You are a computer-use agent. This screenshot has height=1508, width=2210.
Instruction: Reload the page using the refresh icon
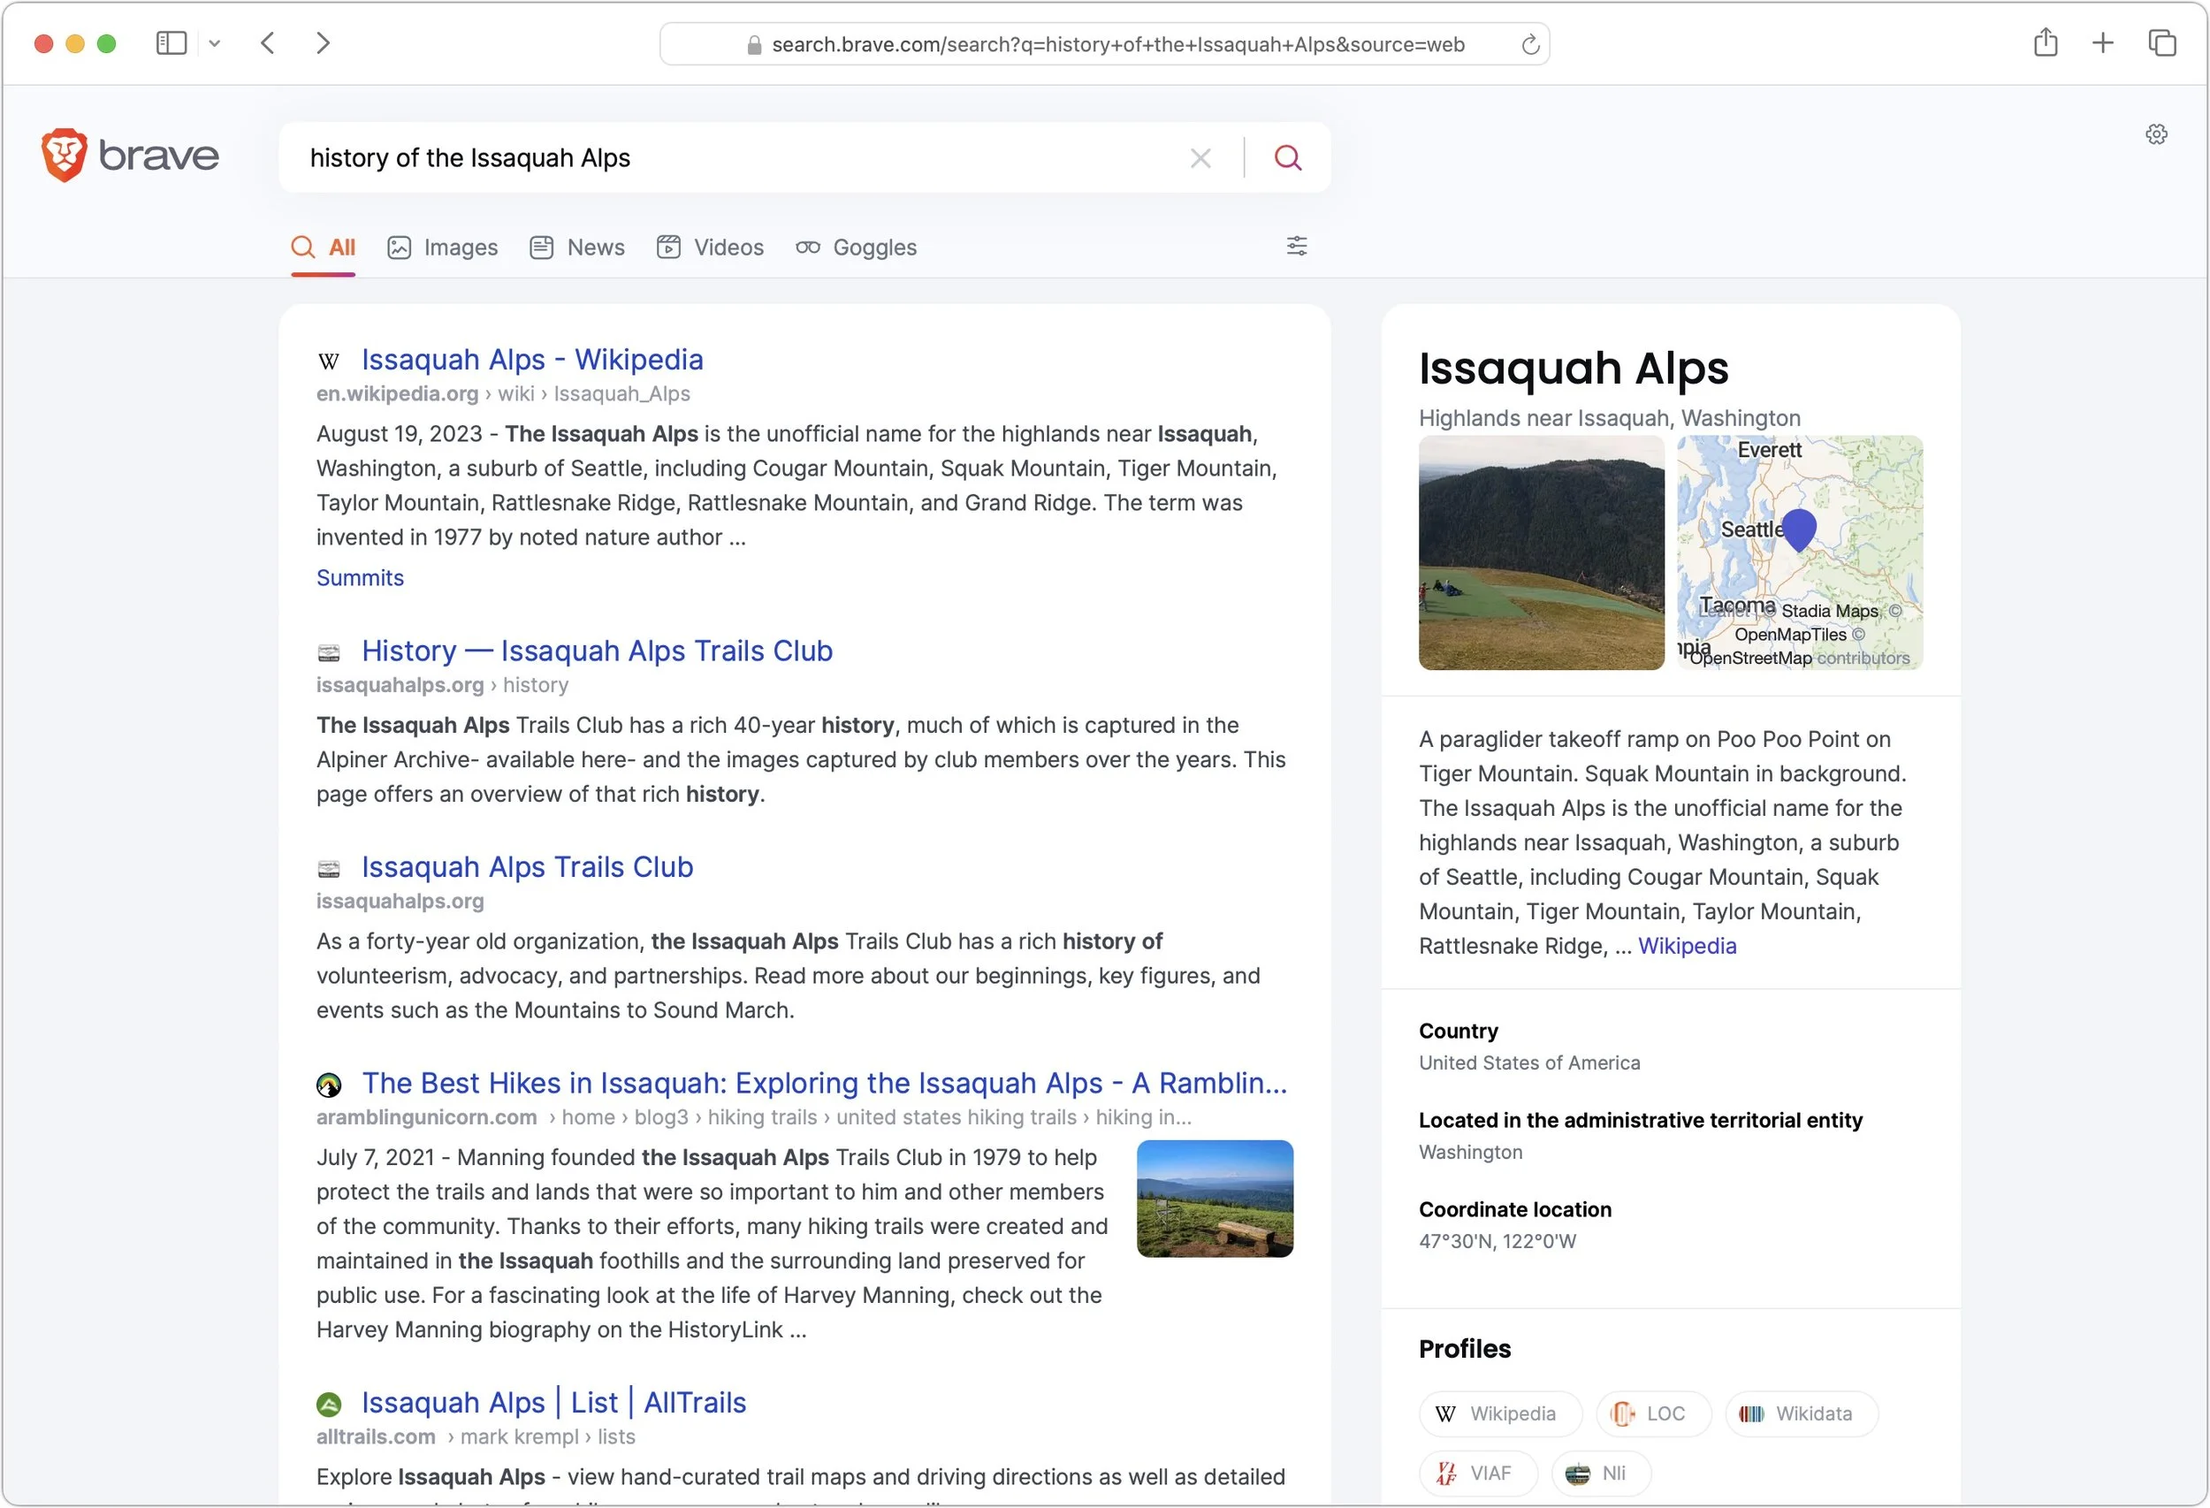[1529, 45]
